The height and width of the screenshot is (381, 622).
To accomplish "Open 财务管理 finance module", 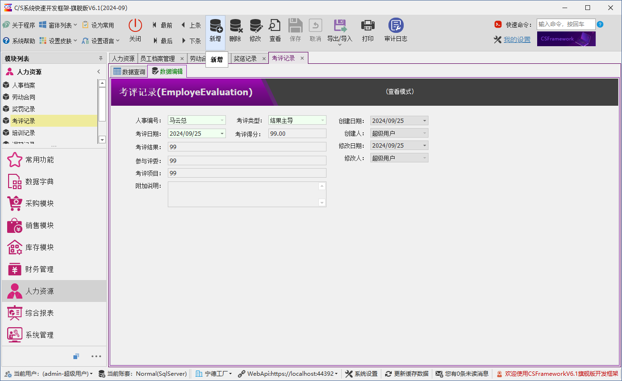I will (x=54, y=269).
